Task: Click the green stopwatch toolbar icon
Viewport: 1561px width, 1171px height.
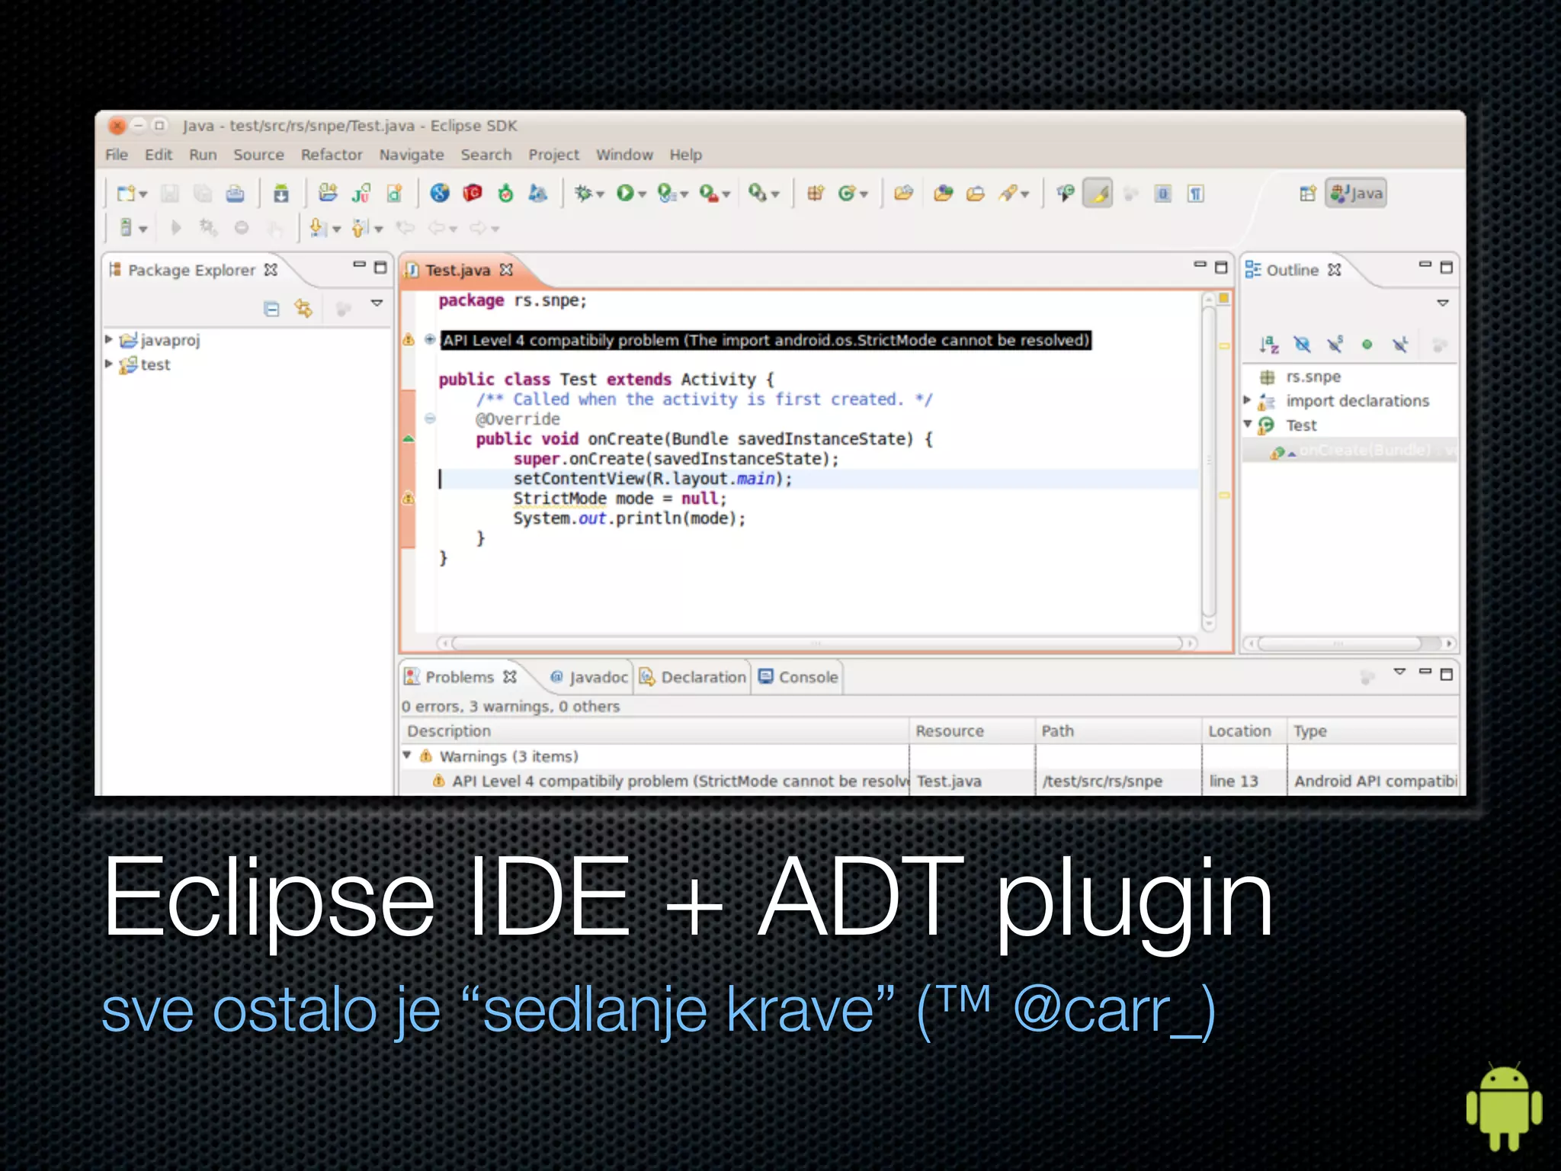Action: tap(505, 194)
